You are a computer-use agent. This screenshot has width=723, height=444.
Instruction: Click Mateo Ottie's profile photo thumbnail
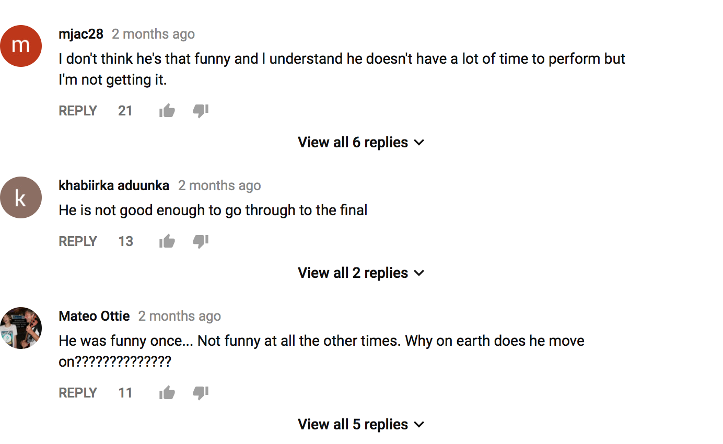[x=21, y=328]
